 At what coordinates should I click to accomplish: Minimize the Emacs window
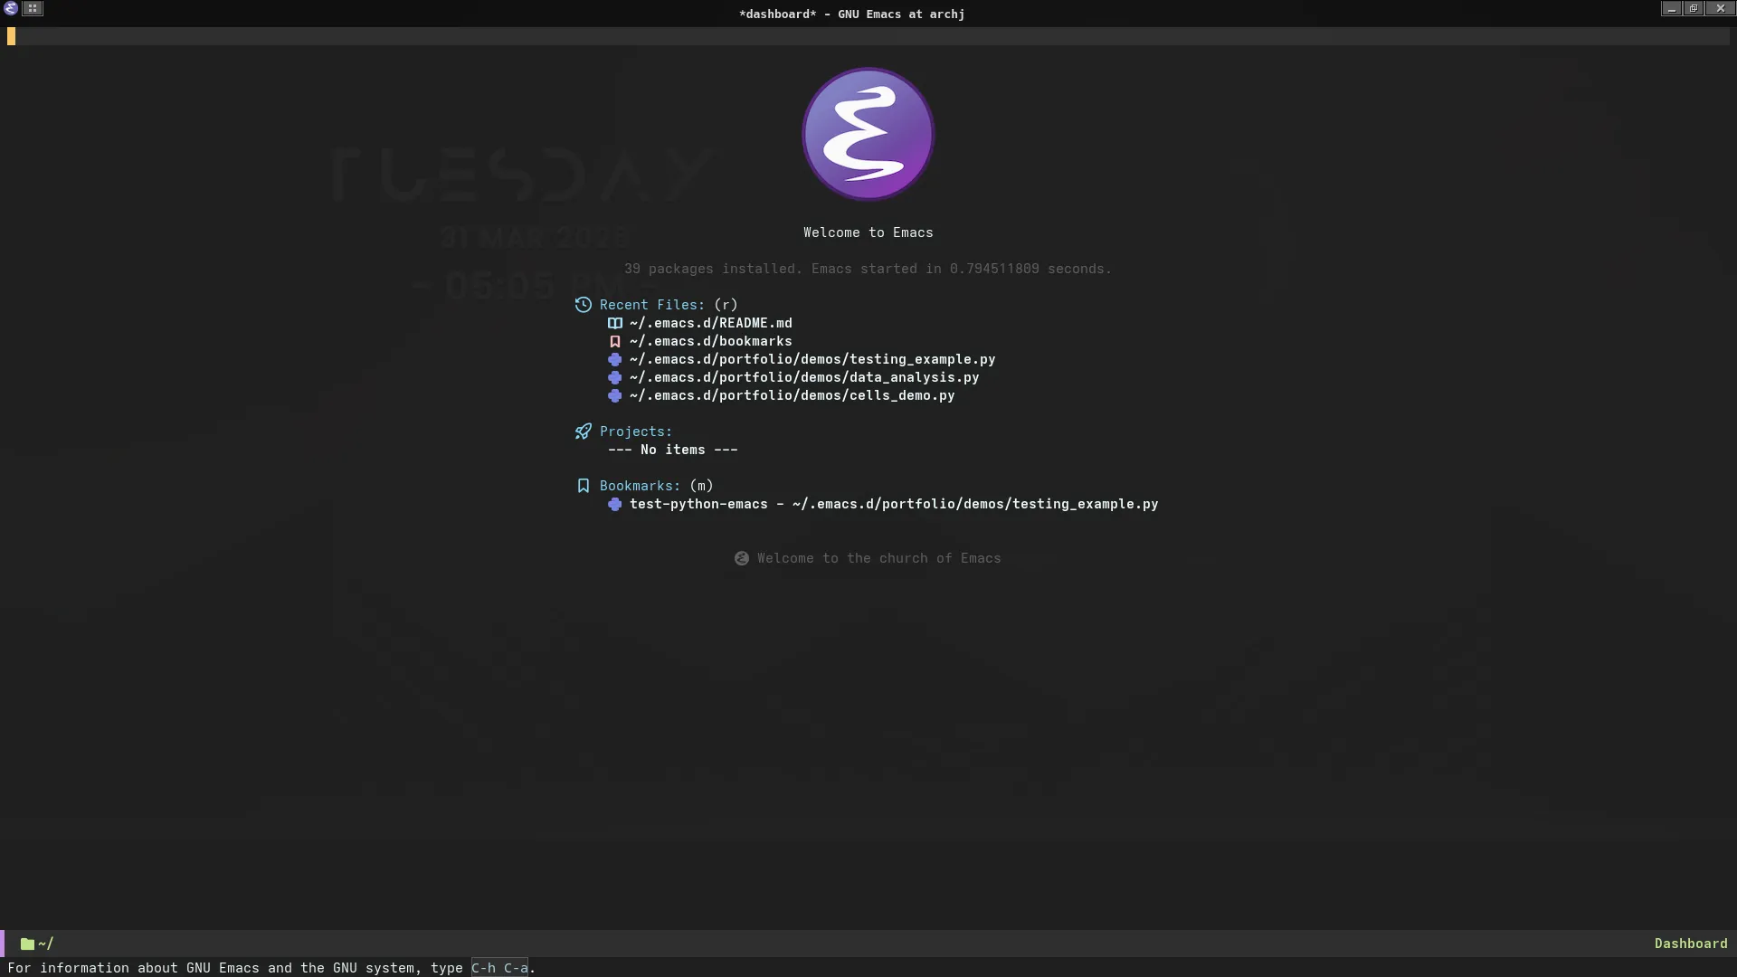(x=1671, y=8)
